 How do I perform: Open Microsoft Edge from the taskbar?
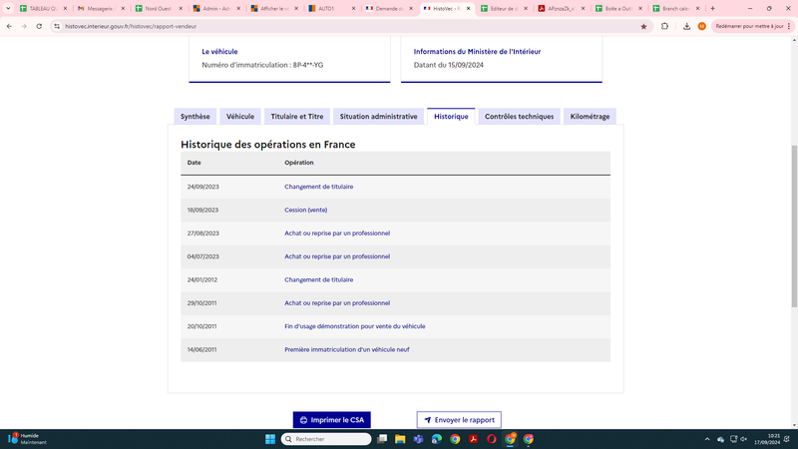tap(437, 439)
